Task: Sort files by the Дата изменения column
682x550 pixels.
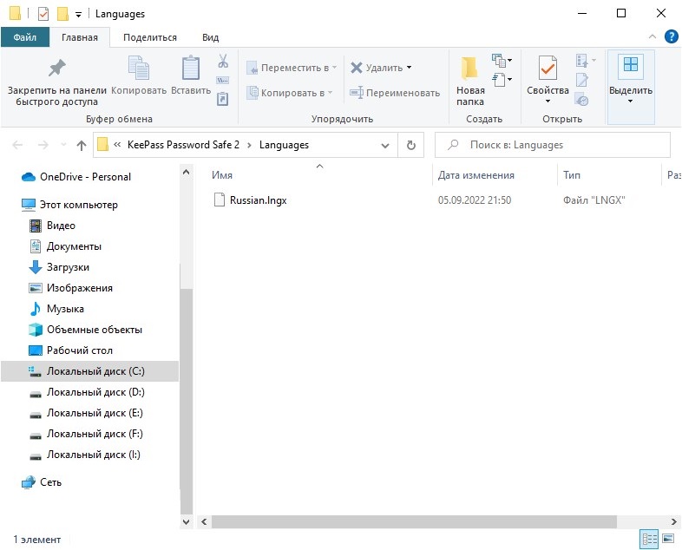Action: [476, 175]
